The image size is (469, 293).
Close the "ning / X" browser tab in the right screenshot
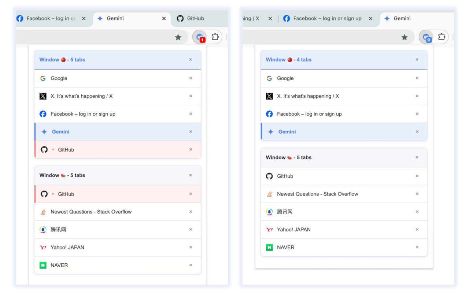pyautogui.click(x=270, y=18)
